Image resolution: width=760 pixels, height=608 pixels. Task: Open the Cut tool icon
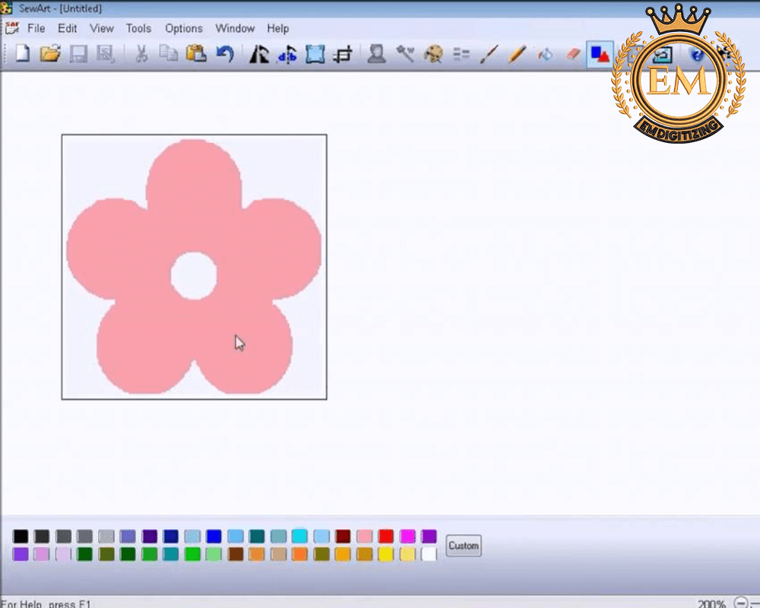pos(141,55)
